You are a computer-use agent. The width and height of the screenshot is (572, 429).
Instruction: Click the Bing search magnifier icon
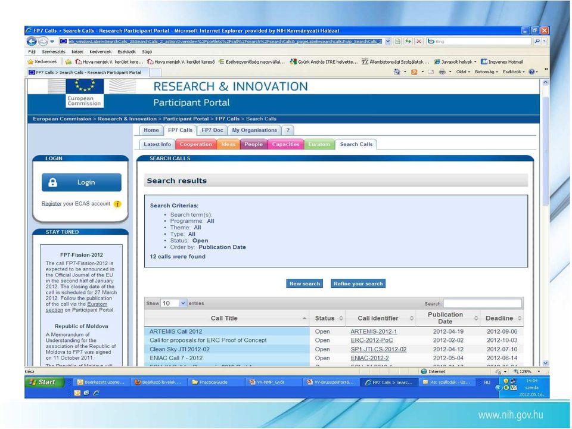(x=537, y=41)
